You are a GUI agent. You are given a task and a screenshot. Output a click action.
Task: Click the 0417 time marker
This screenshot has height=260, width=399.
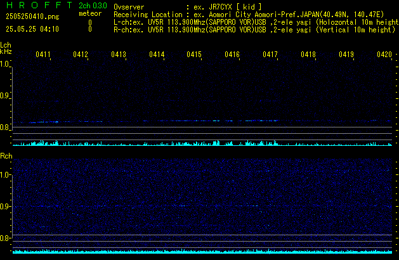(x=270, y=55)
